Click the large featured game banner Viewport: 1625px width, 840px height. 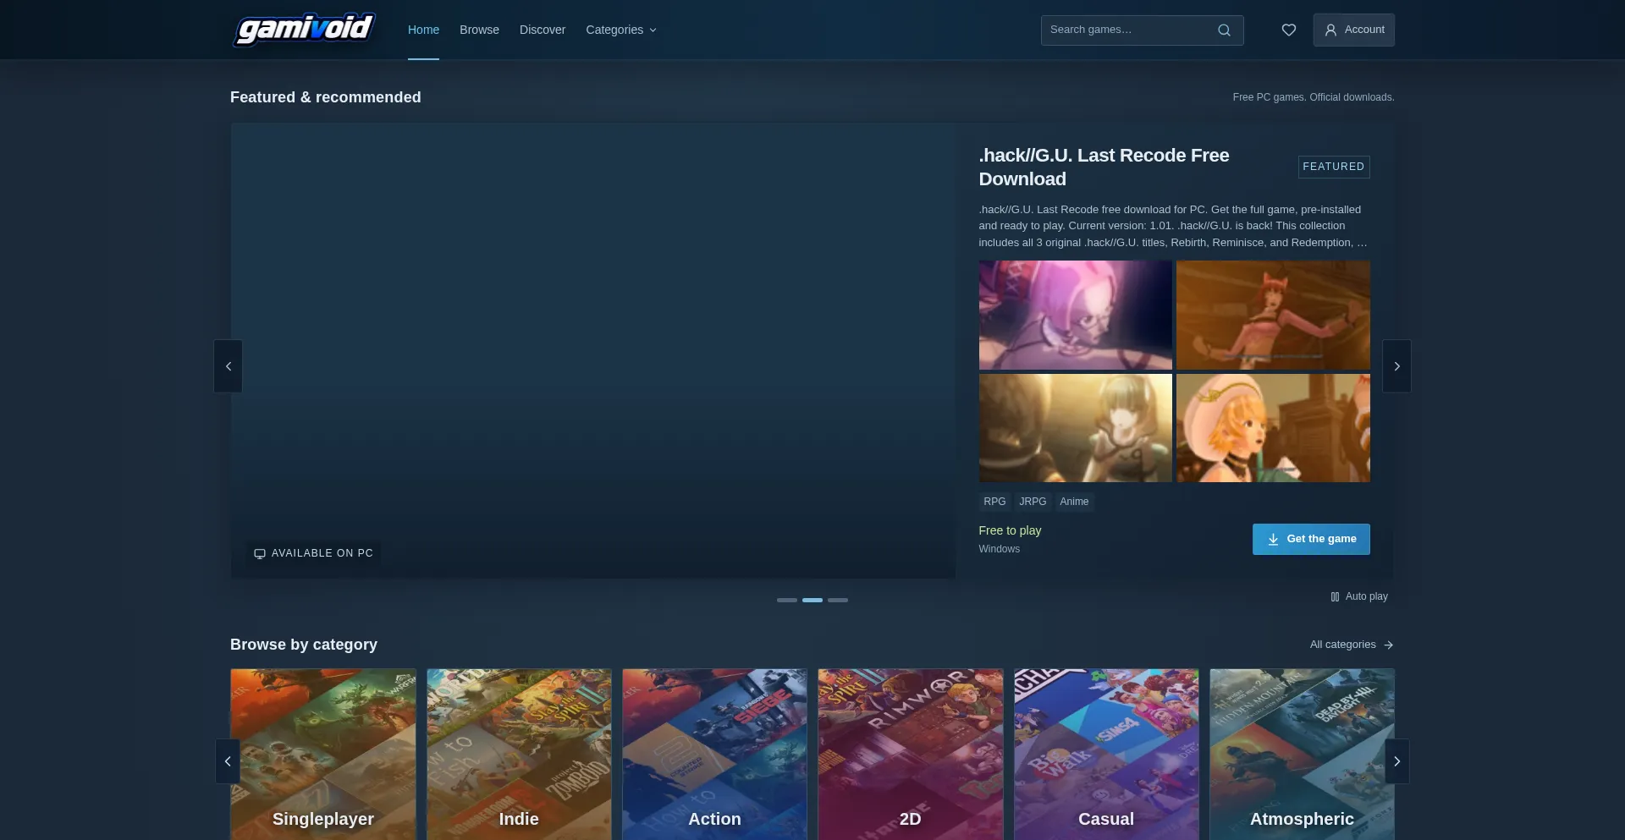click(x=593, y=351)
